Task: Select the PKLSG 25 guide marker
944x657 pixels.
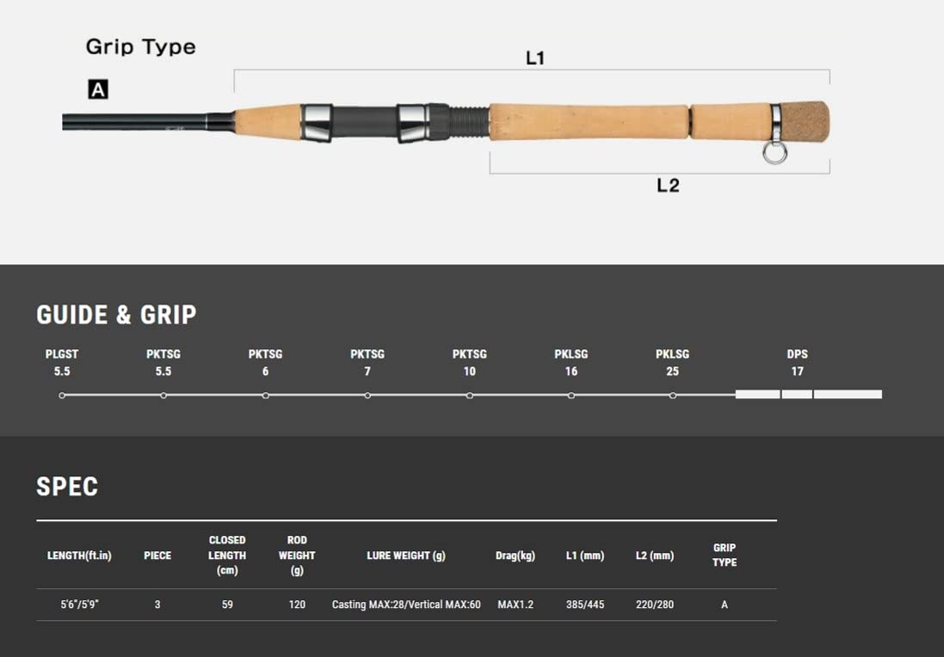Action: click(673, 395)
